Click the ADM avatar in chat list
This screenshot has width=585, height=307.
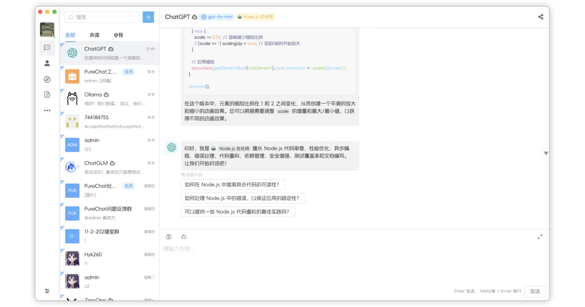tap(72, 145)
